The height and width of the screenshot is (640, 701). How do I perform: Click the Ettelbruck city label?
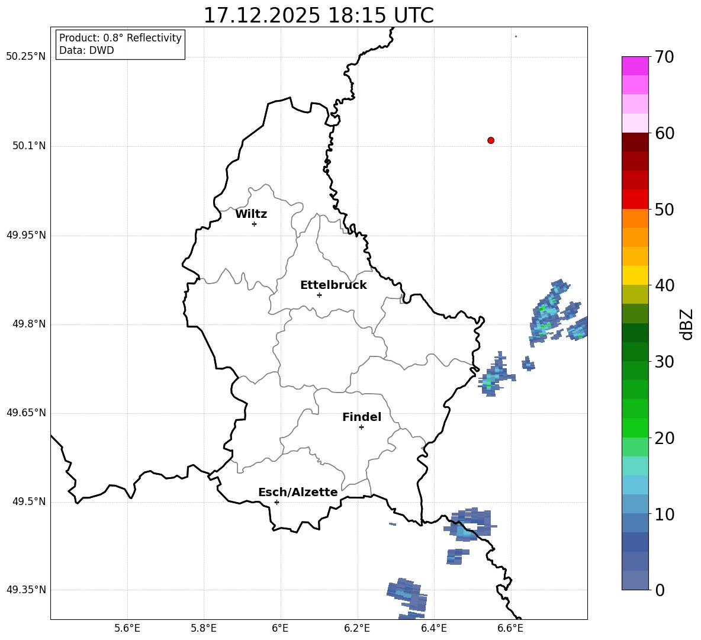[333, 285]
